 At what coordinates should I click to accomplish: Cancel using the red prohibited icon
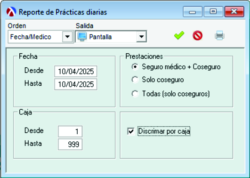coord(197,35)
